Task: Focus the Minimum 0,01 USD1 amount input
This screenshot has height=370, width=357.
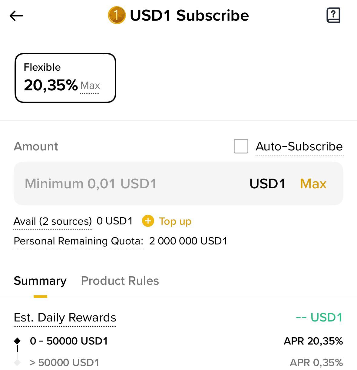Action: point(127,184)
